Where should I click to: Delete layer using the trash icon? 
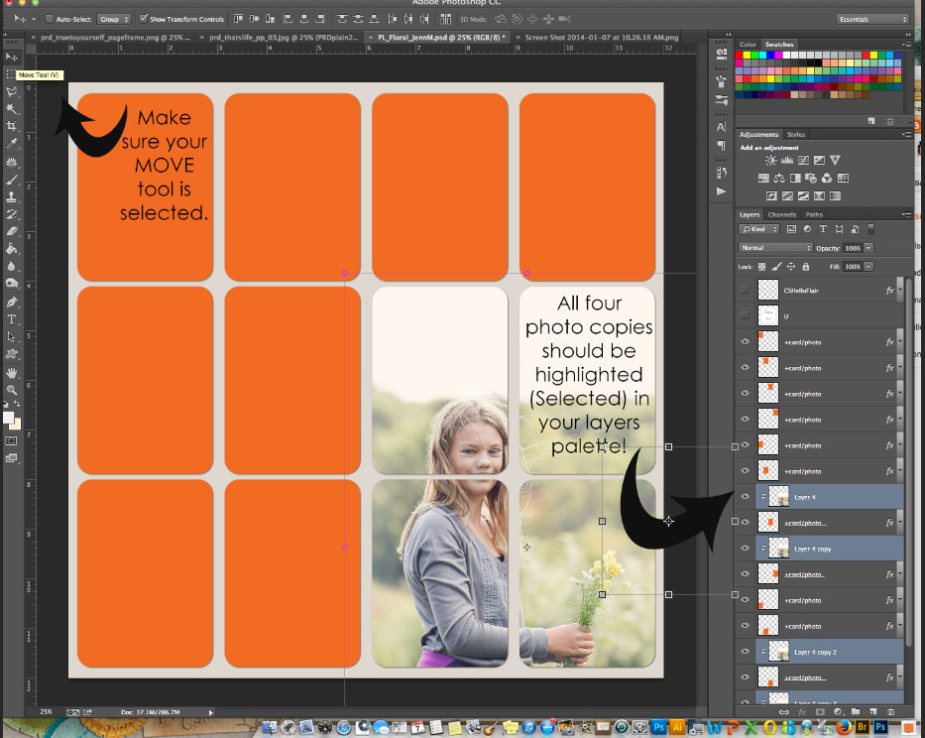coord(890,712)
